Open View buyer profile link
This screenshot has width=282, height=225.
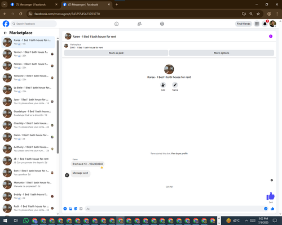coord(179,154)
